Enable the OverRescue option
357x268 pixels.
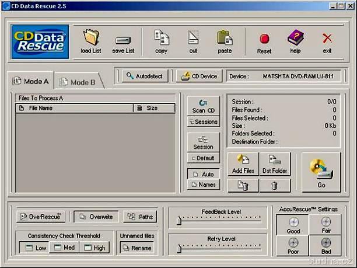pyautogui.click(x=40, y=217)
